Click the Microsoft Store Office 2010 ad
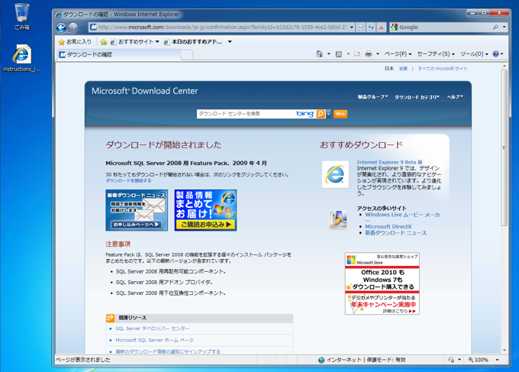Viewport: 519px width, 372px height. (382, 283)
